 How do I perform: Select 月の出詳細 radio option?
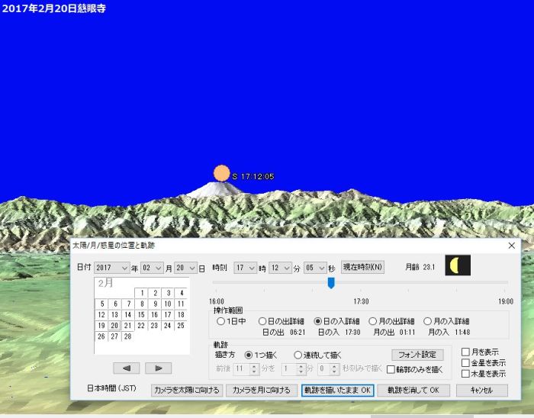(x=373, y=322)
